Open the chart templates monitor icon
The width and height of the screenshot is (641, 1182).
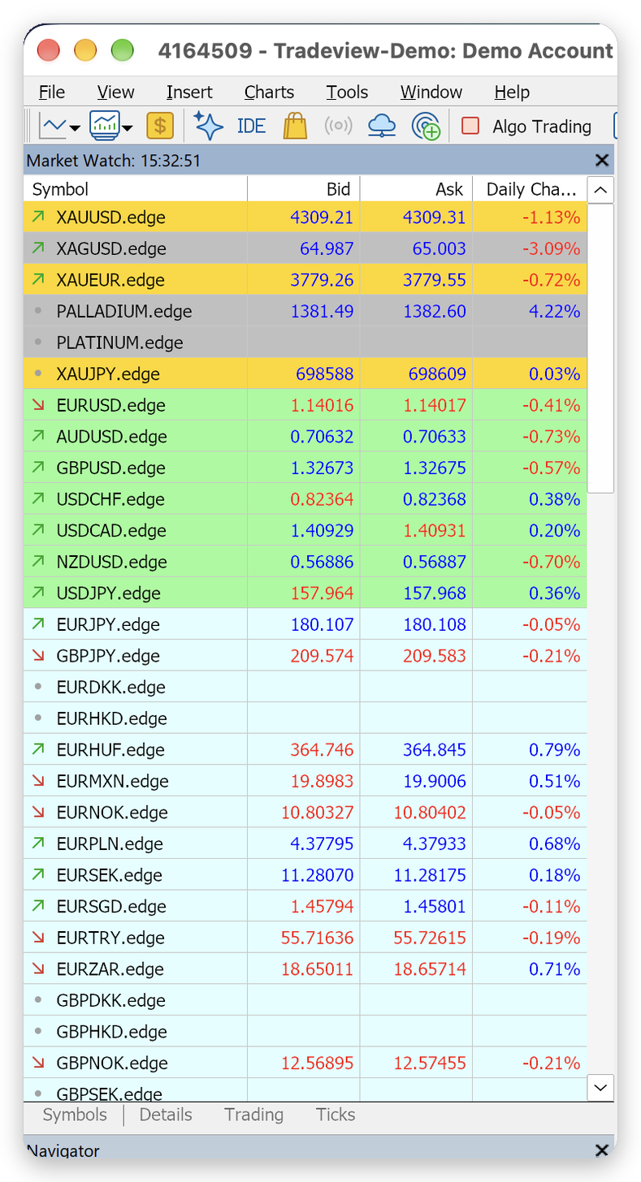point(105,126)
